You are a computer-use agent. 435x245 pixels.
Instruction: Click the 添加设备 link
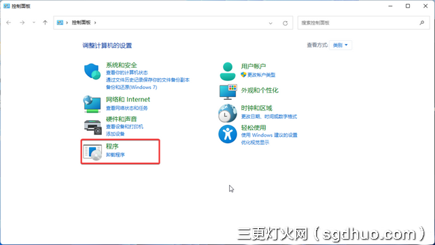coord(115,134)
